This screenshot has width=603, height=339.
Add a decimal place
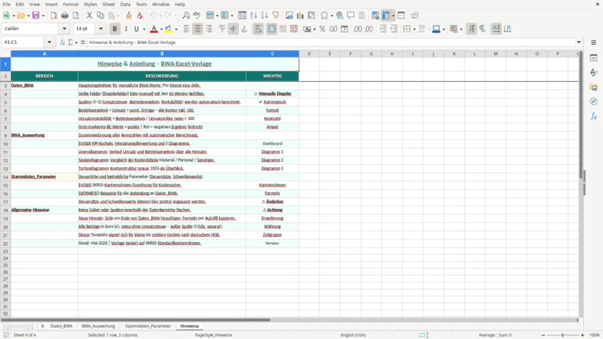pos(358,29)
